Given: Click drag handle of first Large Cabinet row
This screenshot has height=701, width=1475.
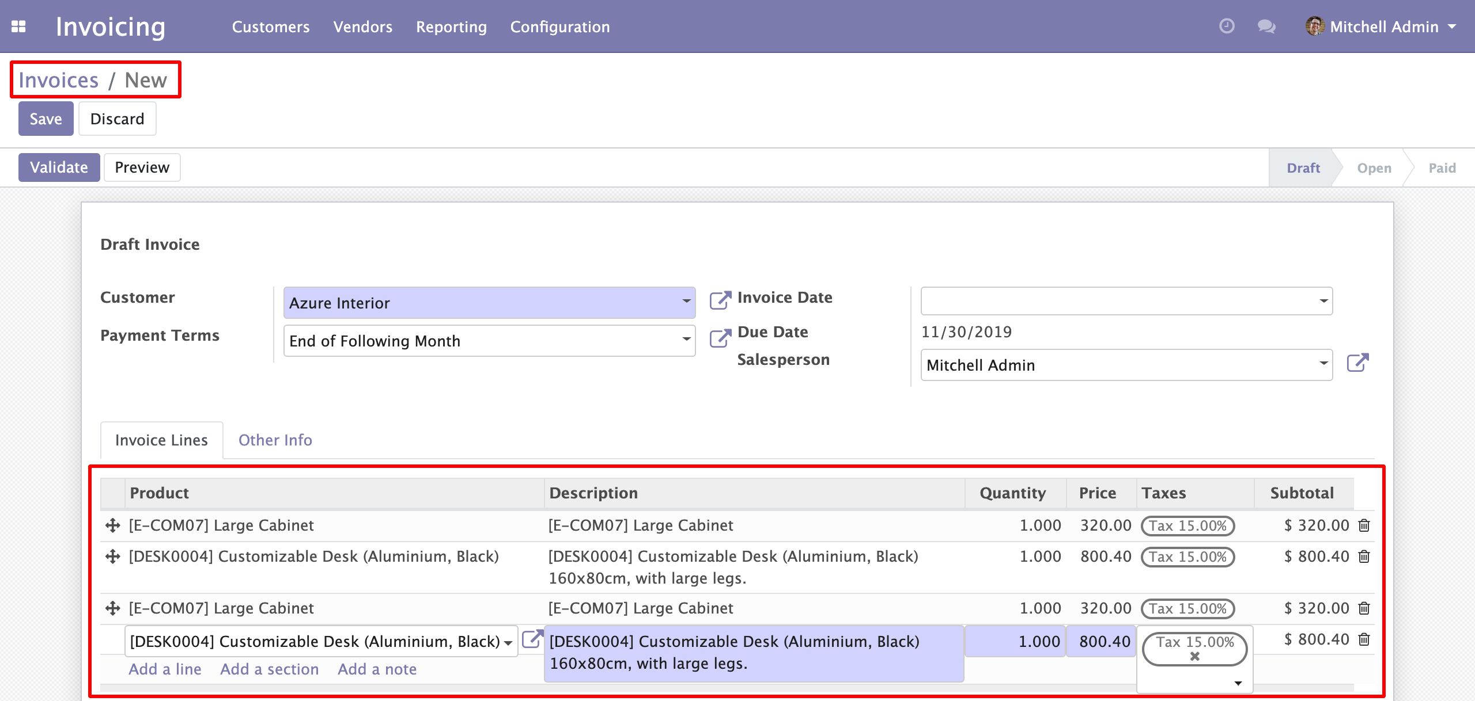Looking at the screenshot, I should click(x=113, y=525).
